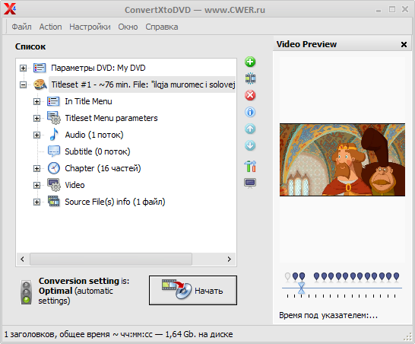Open the Файл menu
The height and width of the screenshot is (344, 415).
(21, 27)
